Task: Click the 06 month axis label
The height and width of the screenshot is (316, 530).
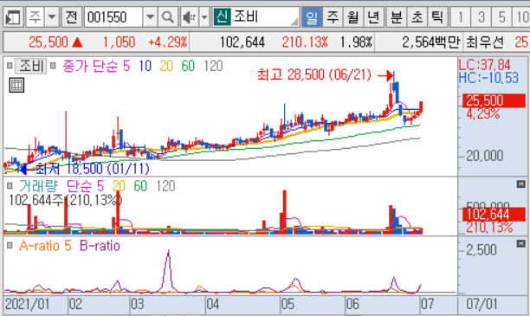Action: 352,304
